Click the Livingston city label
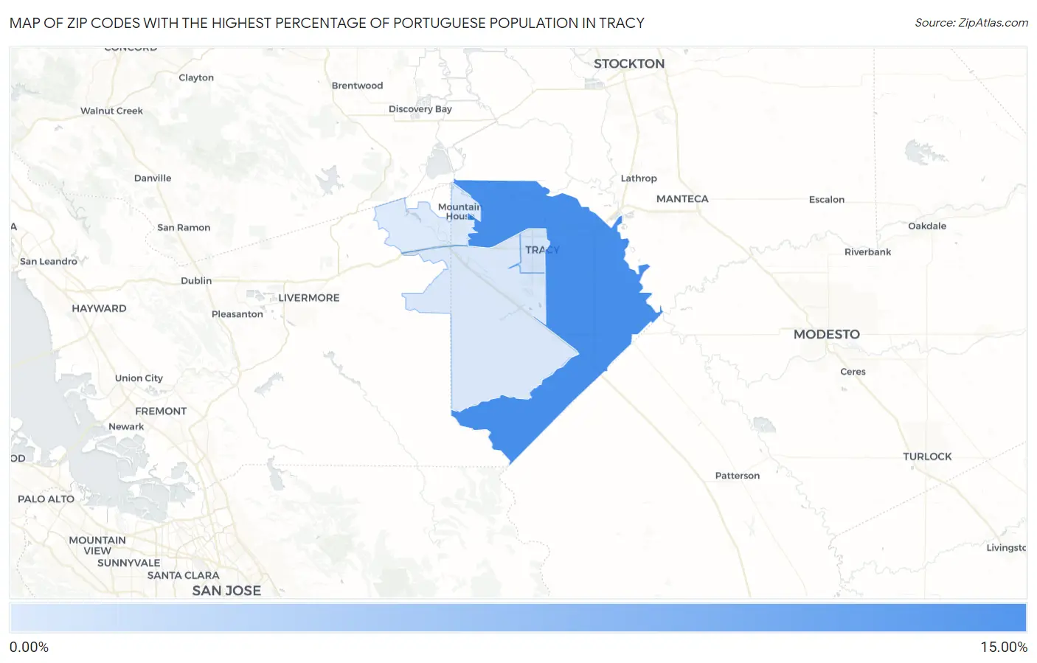The image size is (1037, 663). [1006, 548]
